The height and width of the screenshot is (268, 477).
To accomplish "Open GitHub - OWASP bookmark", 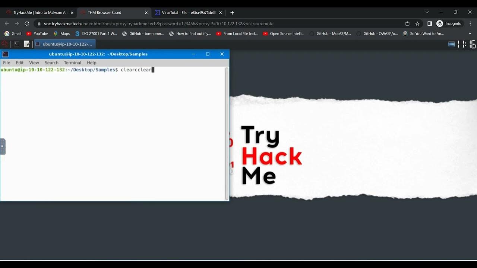I will [377, 33].
